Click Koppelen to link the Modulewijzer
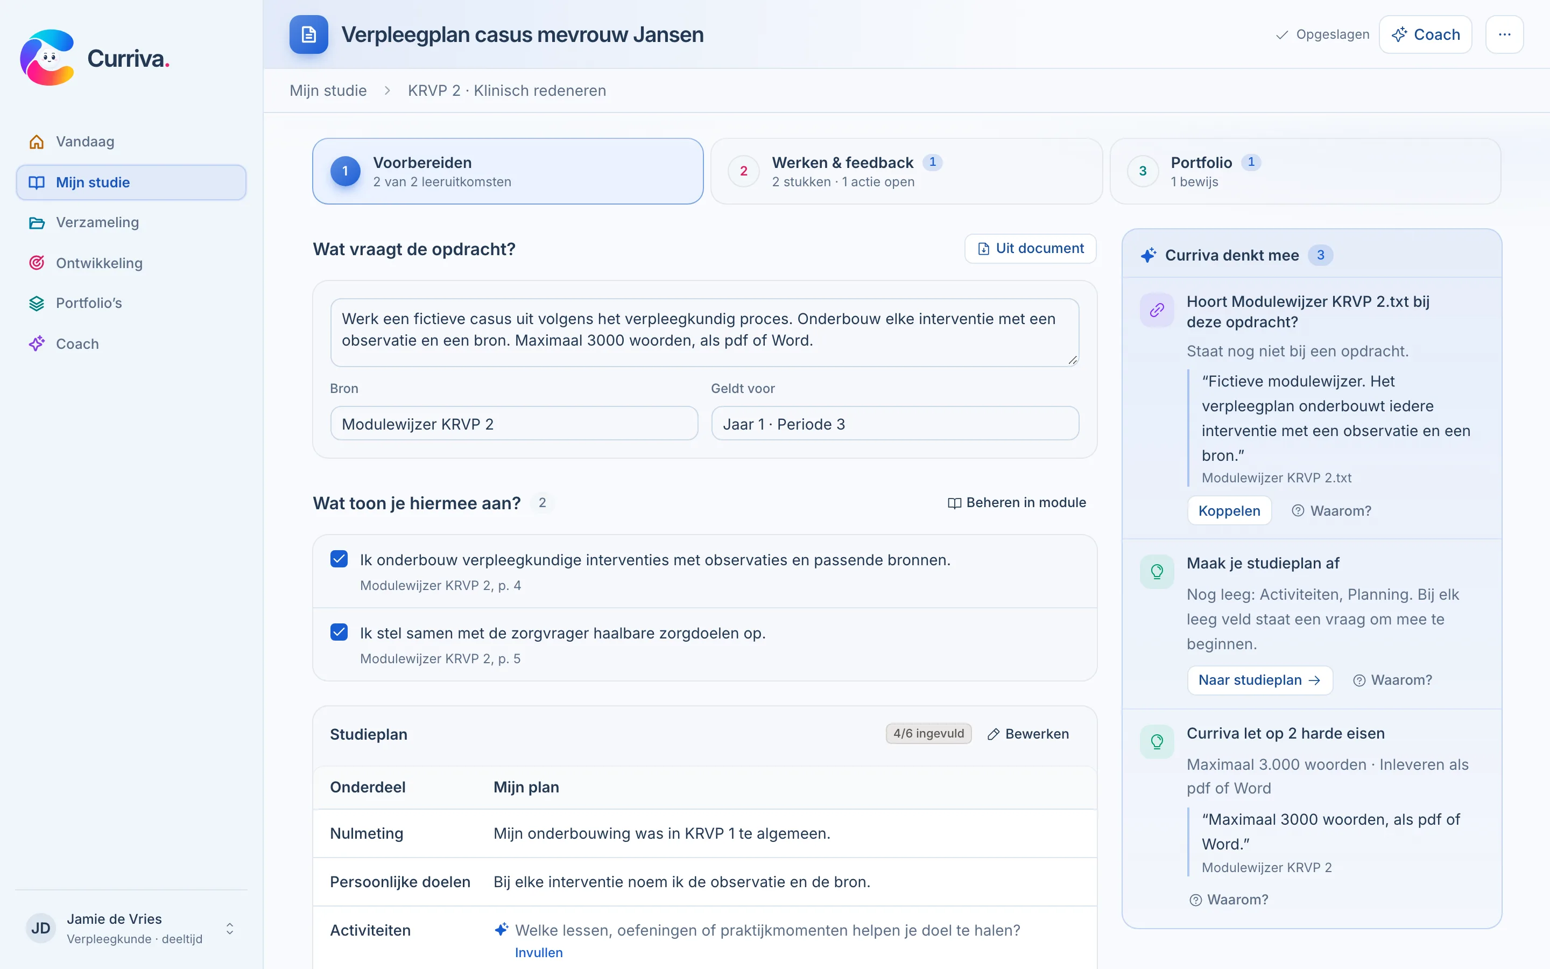1550x969 pixels. click(1229, 511)
